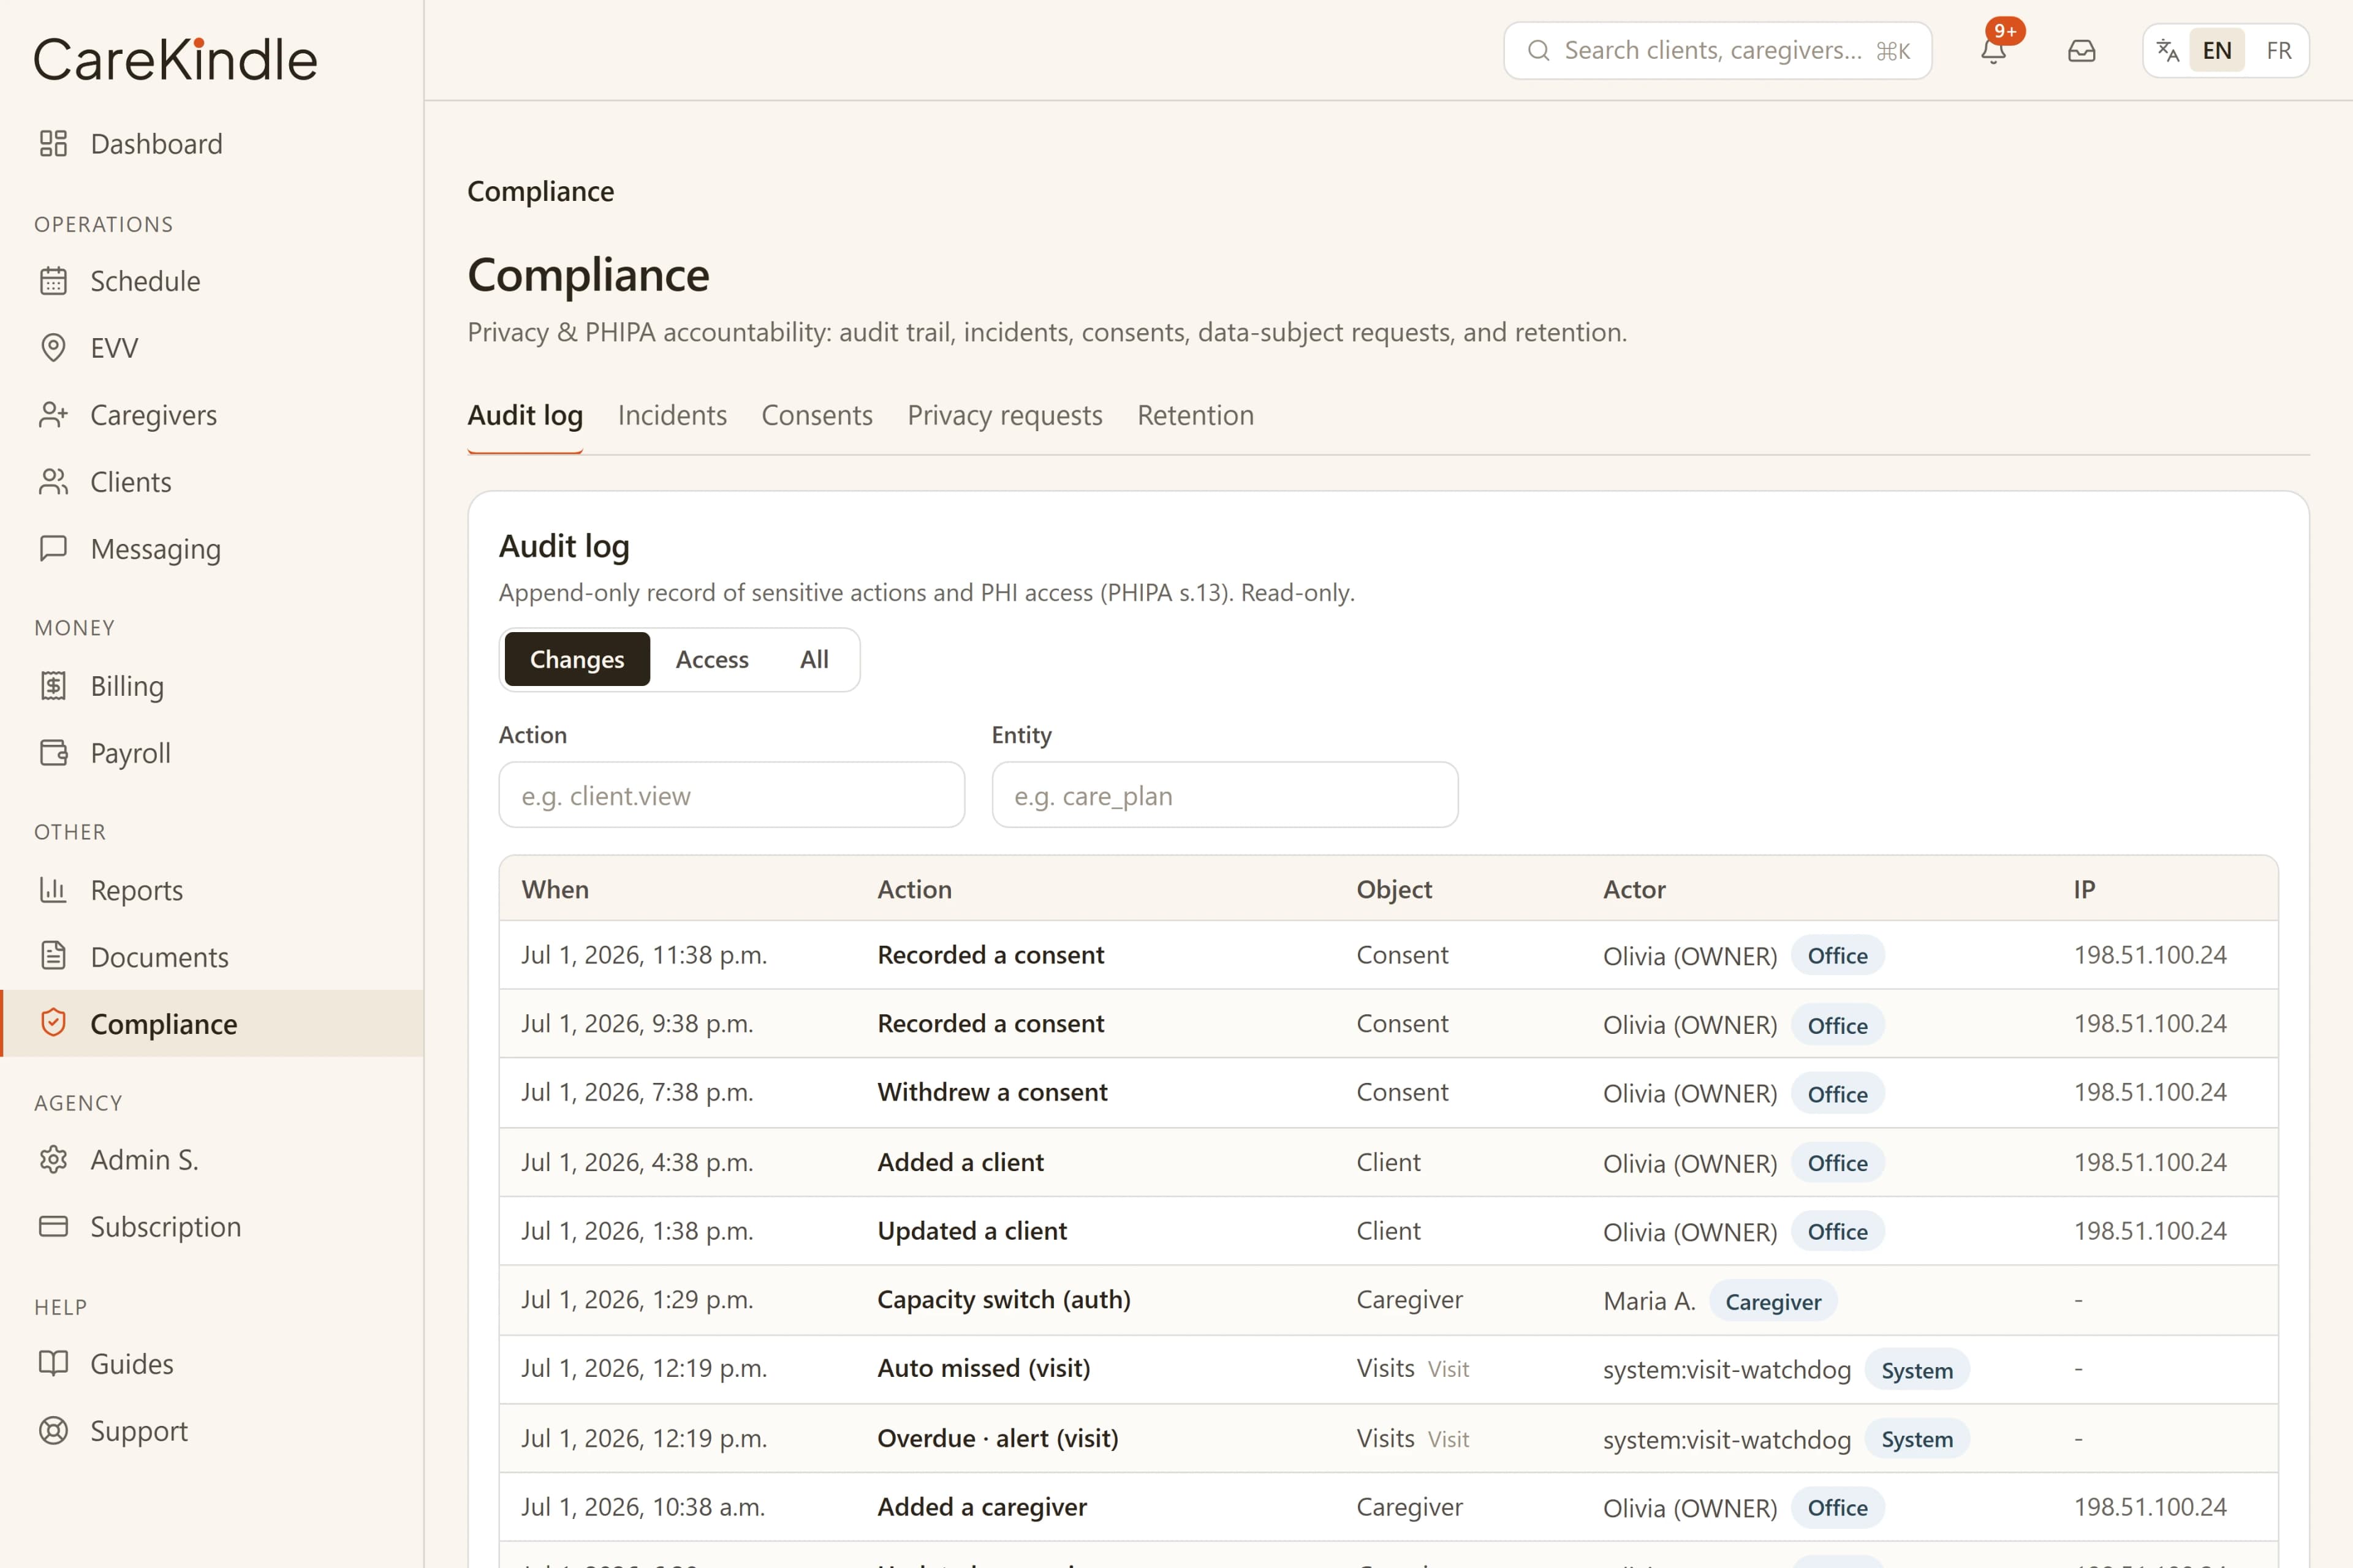Screen dimensions: 2353x1568
Task: Select the Access filter
Action: click(712, 659)
